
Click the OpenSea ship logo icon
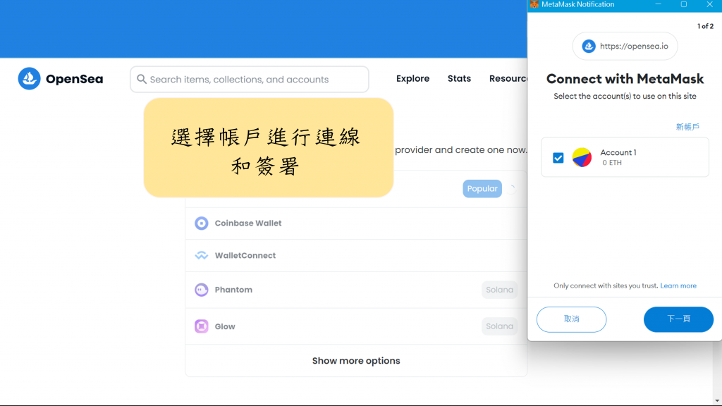click(x=29, y=79)
